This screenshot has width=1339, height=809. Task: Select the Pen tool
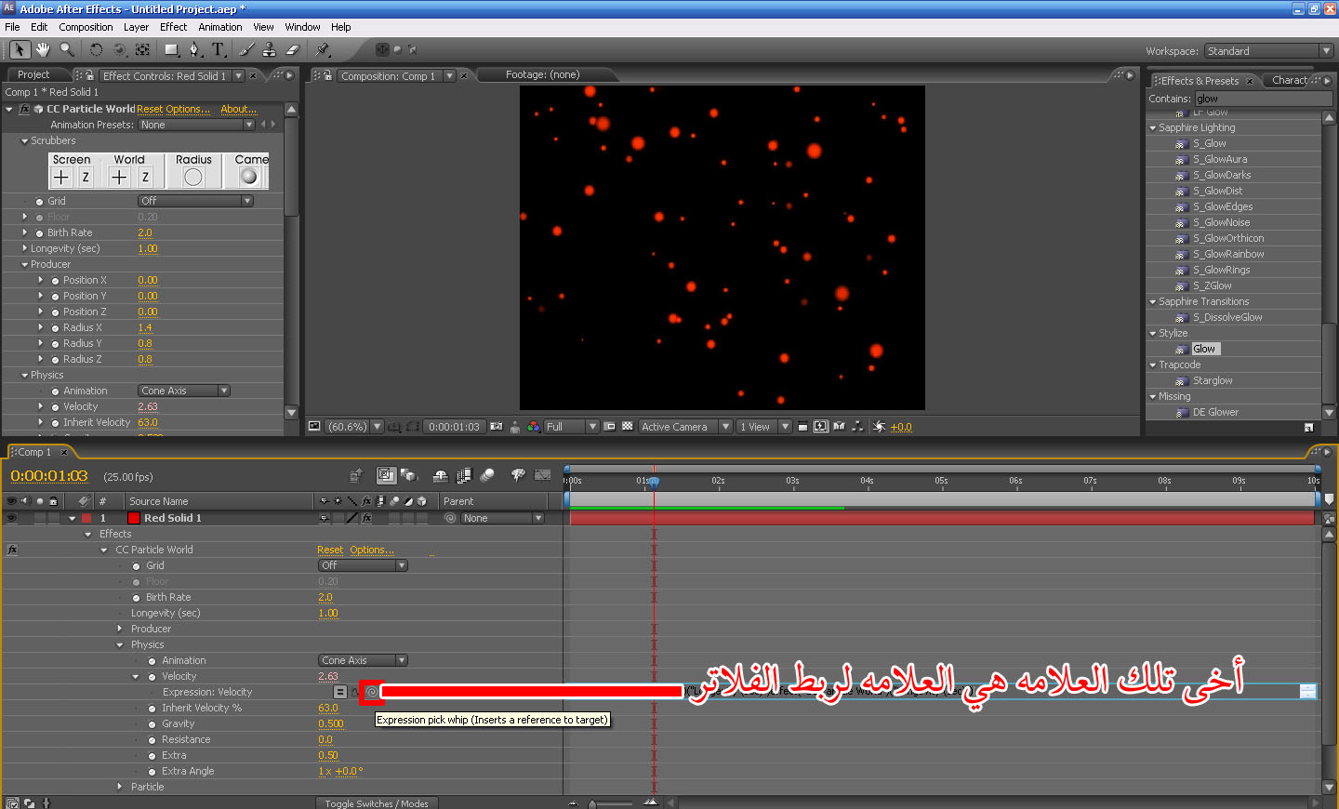pos(194,49)
